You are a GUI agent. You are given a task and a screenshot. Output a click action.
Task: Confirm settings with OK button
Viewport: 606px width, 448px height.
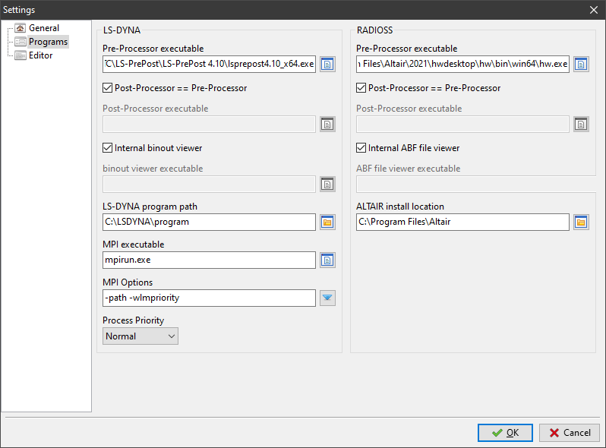(x=505, y=433)
